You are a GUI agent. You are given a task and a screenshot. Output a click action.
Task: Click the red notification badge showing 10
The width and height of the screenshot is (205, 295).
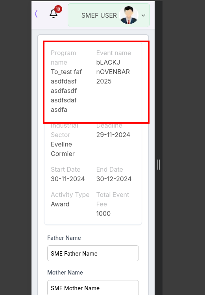(58, 9)
